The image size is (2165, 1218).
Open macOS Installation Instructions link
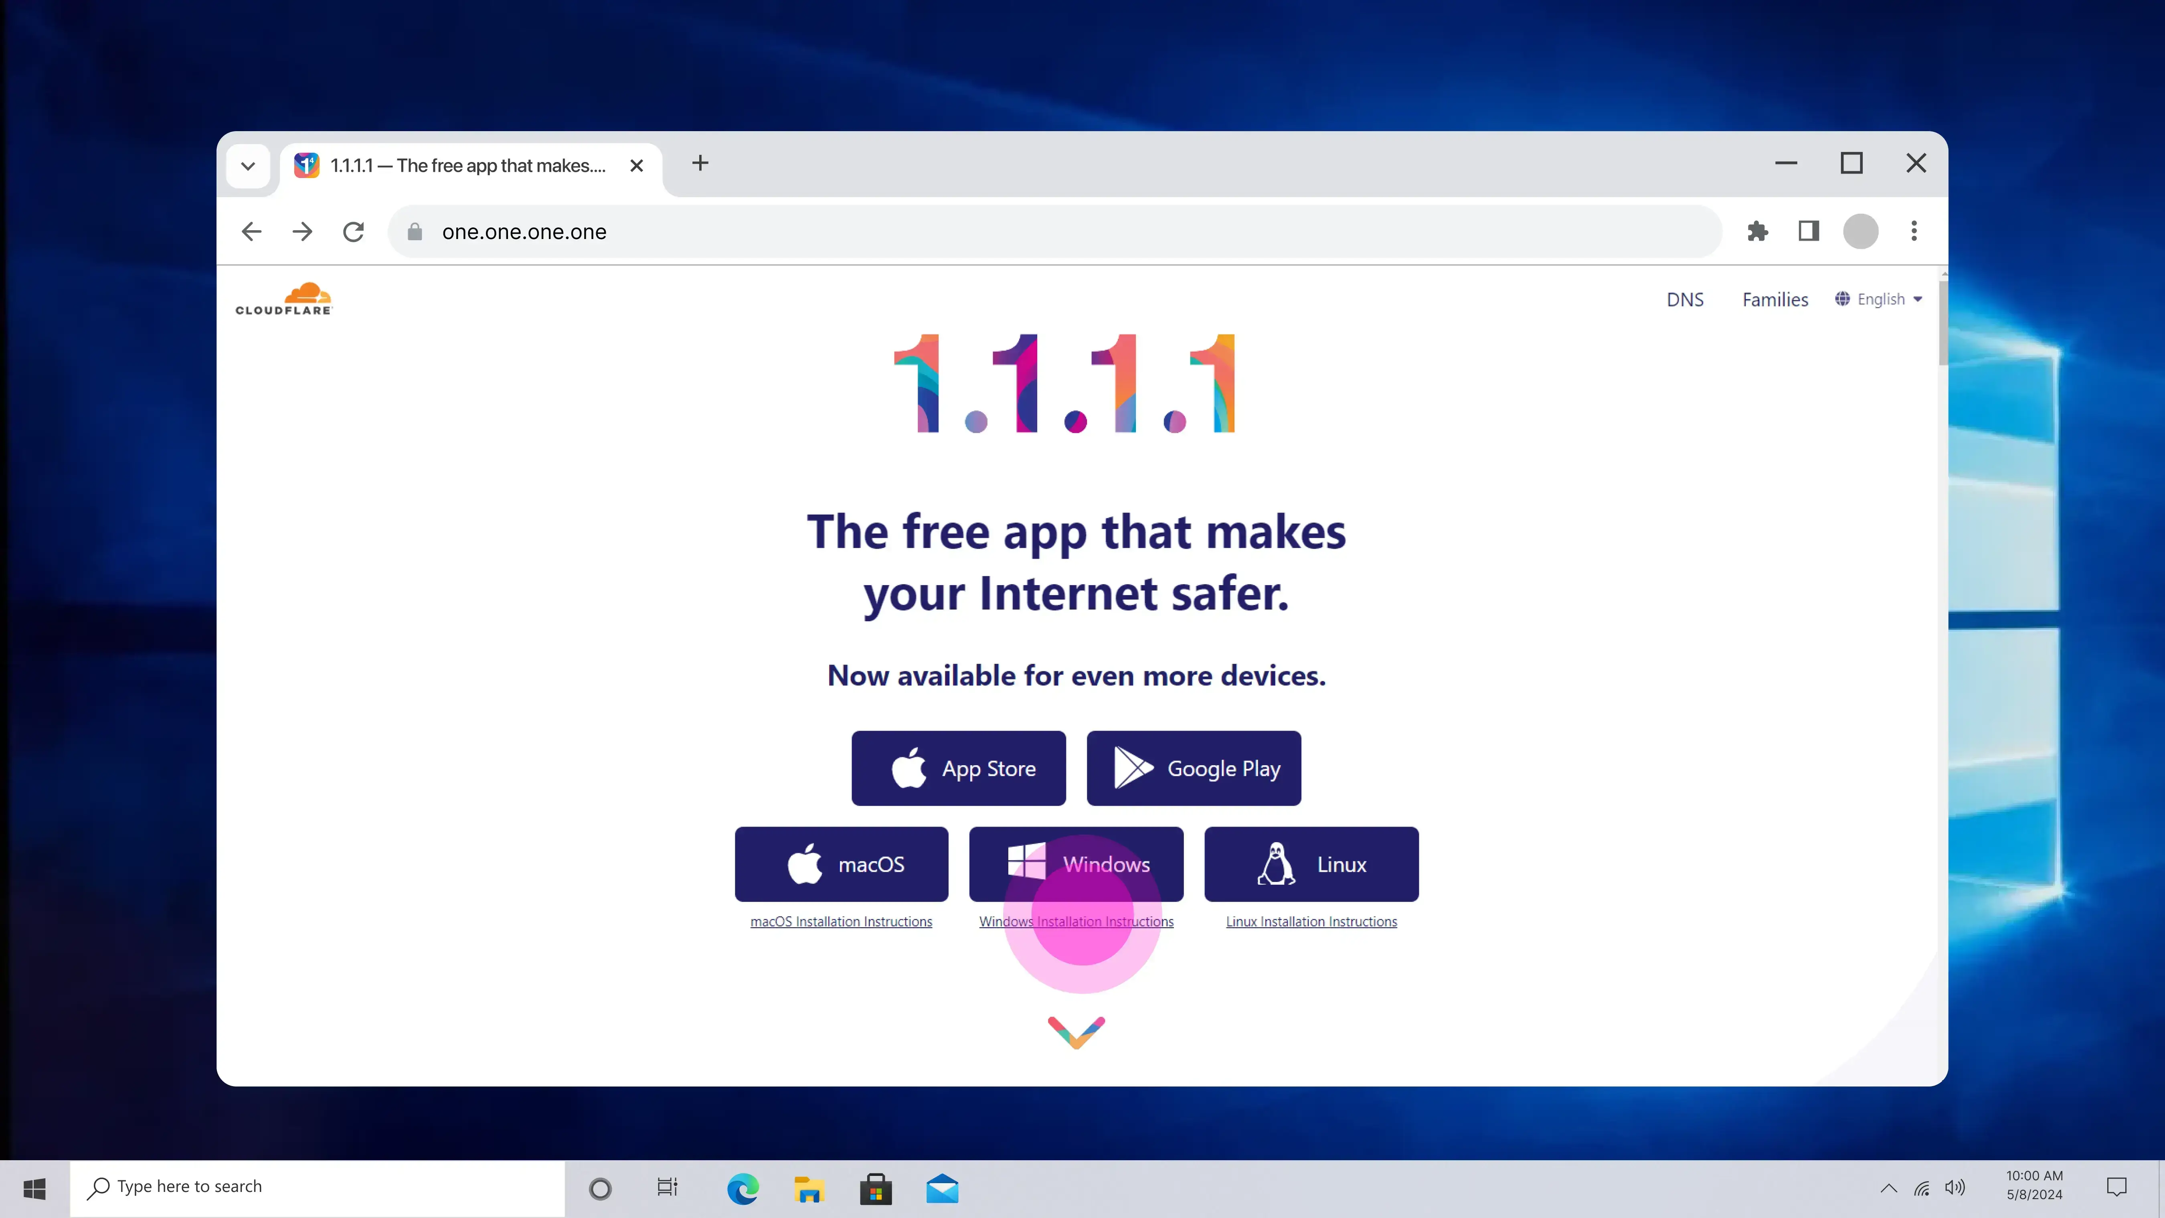pyautogui.click(x=841, y=922)
